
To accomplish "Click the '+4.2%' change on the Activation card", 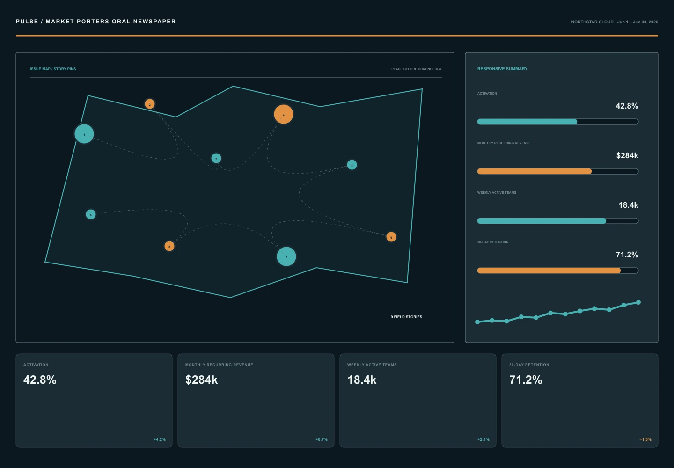I will pyautogui.click(x=160, y=439).
